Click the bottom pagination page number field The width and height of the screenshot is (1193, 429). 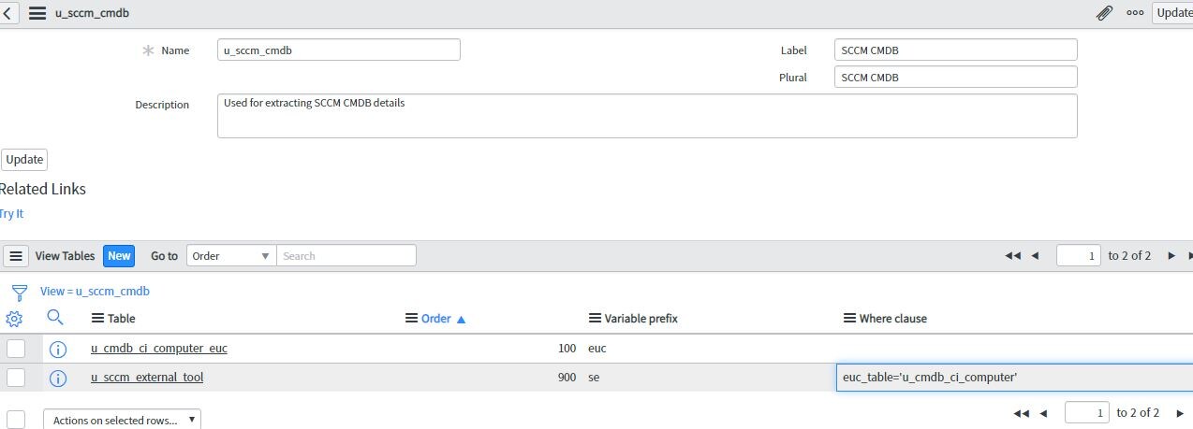(x=1088, y=412)
